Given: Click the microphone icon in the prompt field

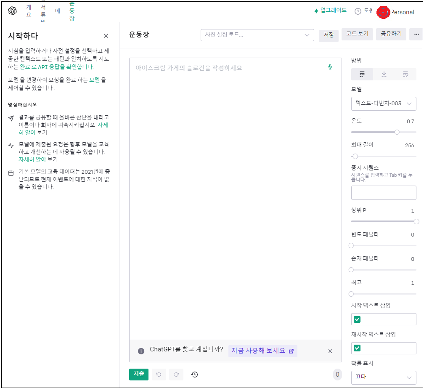Looking at the screenshot, I should 330,66.
